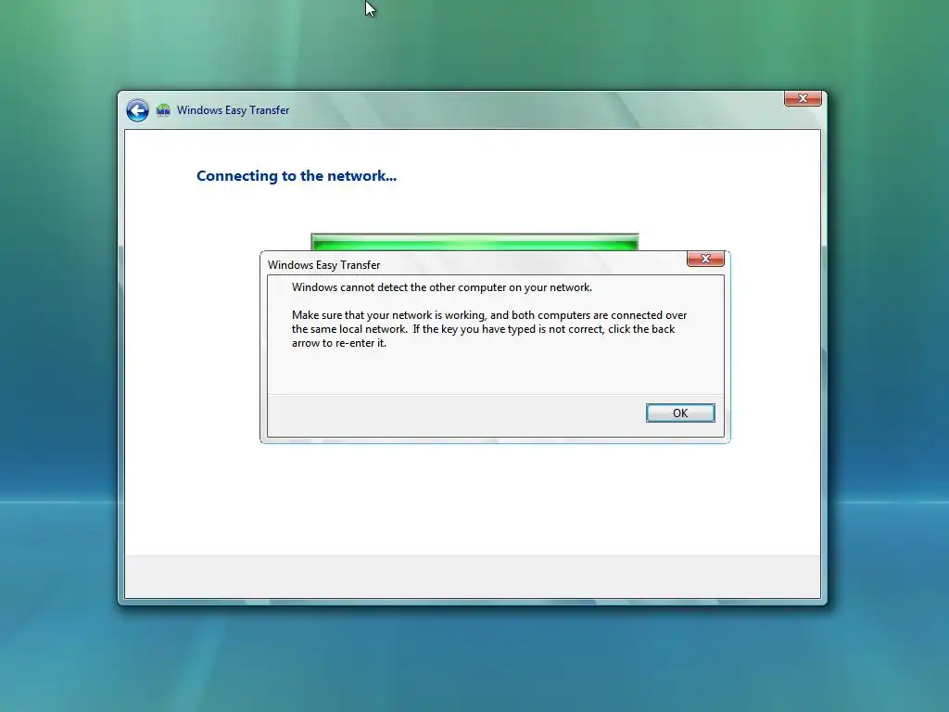Click OK in the error dialog
Image resolution: width=949 pixels, height=712 pixels.
coord(680,413)
